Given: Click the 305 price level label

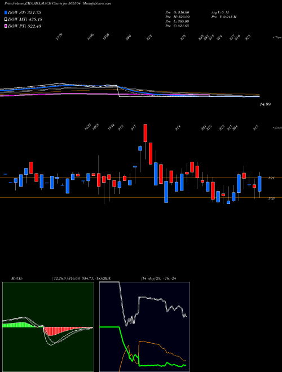Looking at the screenshot, I should [x=271, y=198].
